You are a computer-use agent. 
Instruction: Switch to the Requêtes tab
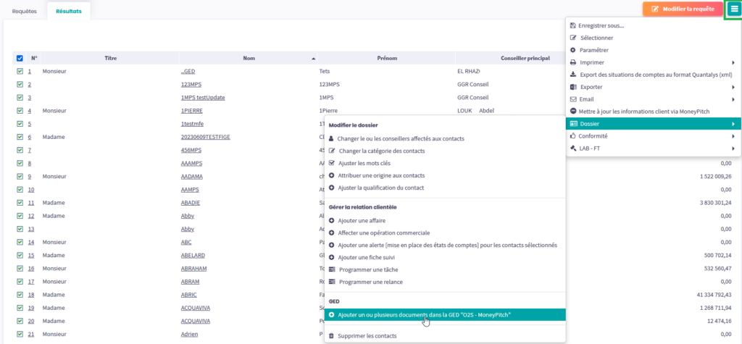coord(24,12)
